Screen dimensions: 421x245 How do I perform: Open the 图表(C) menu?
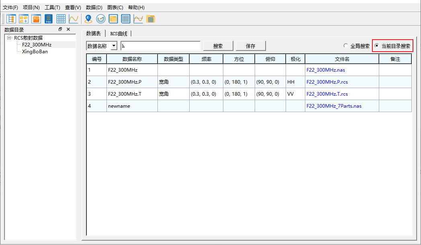point(115,8)
